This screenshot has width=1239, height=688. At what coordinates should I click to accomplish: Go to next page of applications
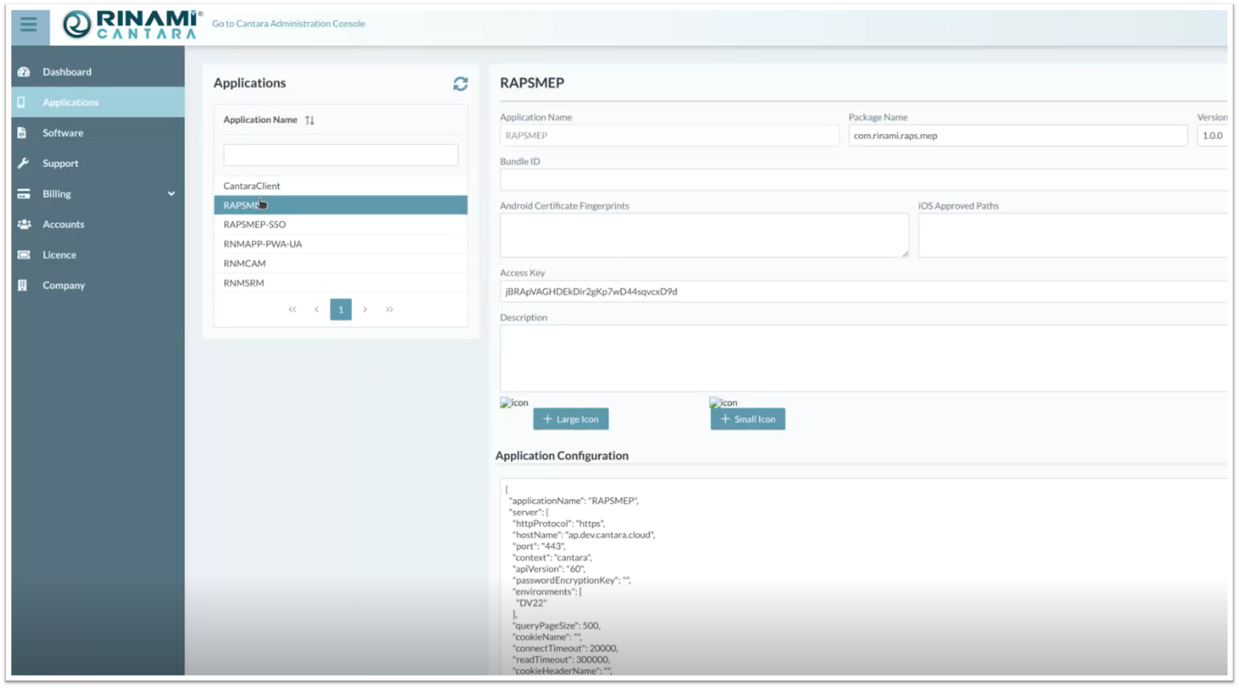click(365, 309)
